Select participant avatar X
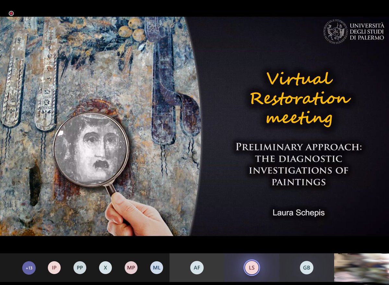This screenshot has width=389, height=285. click(105, 268)
